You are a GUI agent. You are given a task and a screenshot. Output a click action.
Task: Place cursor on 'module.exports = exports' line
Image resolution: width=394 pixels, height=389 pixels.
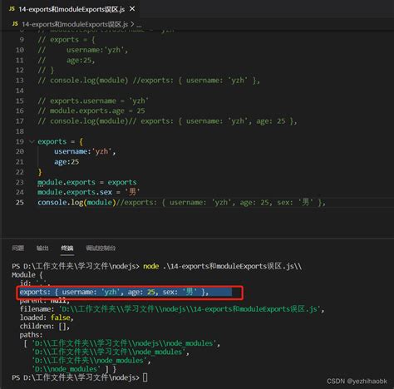[x=87, y=182]
